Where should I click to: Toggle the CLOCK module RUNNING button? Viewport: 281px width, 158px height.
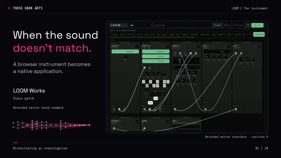coord(125,51)
